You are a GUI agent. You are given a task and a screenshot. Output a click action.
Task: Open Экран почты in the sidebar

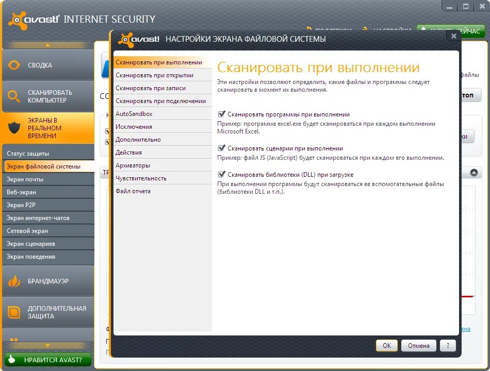(x=48, y=179)
